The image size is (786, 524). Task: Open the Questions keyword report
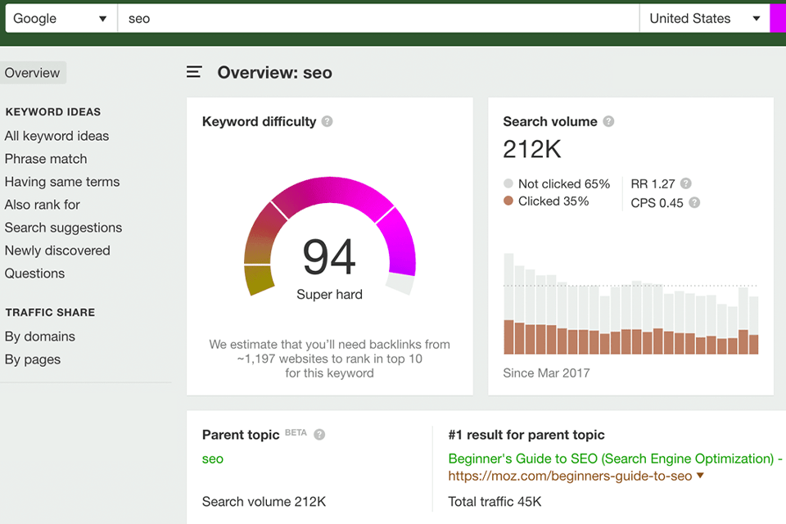[34, 273]
